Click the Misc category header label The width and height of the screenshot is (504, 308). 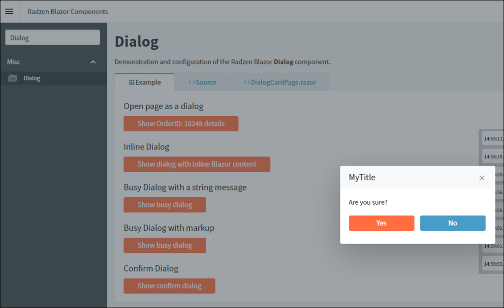14,62
